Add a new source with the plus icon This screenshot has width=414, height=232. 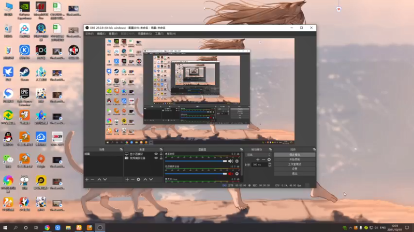pyautogui.click(x=127, y=179)
